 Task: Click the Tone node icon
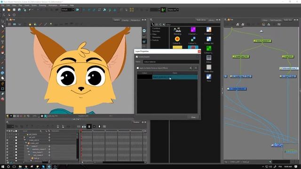209,77
